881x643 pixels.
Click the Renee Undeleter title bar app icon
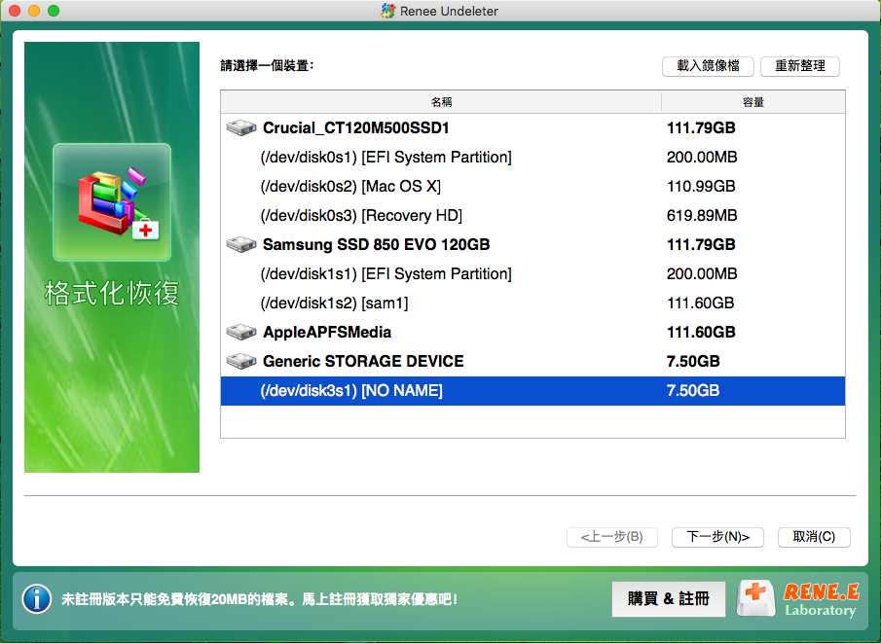(x=387, y=11)
